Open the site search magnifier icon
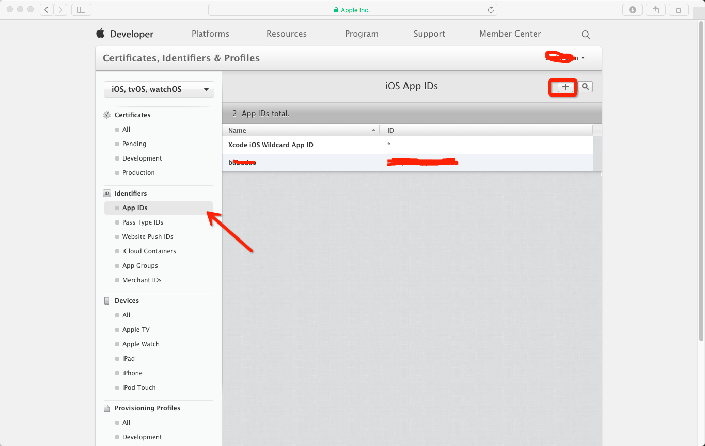The image size is (705, 446). point(586,35)
